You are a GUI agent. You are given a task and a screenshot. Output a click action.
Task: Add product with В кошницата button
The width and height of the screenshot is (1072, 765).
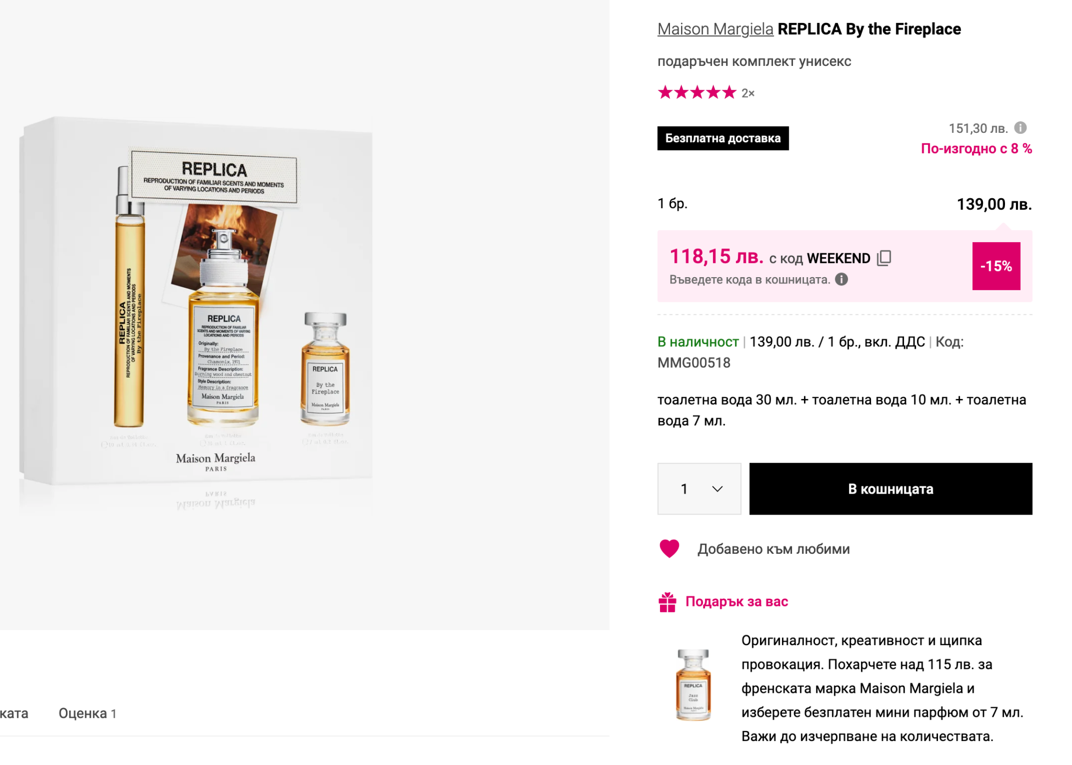[890, 489]
